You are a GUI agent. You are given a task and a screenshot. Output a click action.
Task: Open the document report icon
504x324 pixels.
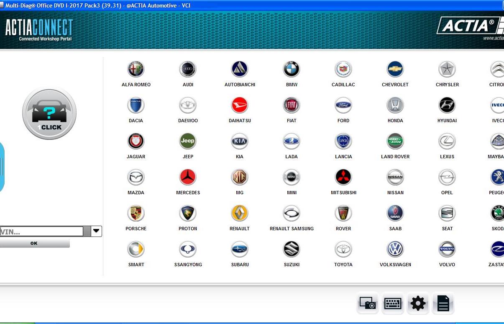pyautogui.click(x=443, y=303)
